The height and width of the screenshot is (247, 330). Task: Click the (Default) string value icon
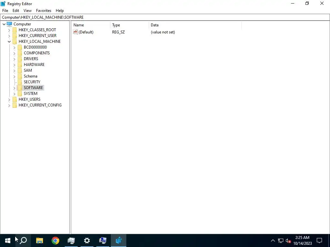(x=75, y=32)
